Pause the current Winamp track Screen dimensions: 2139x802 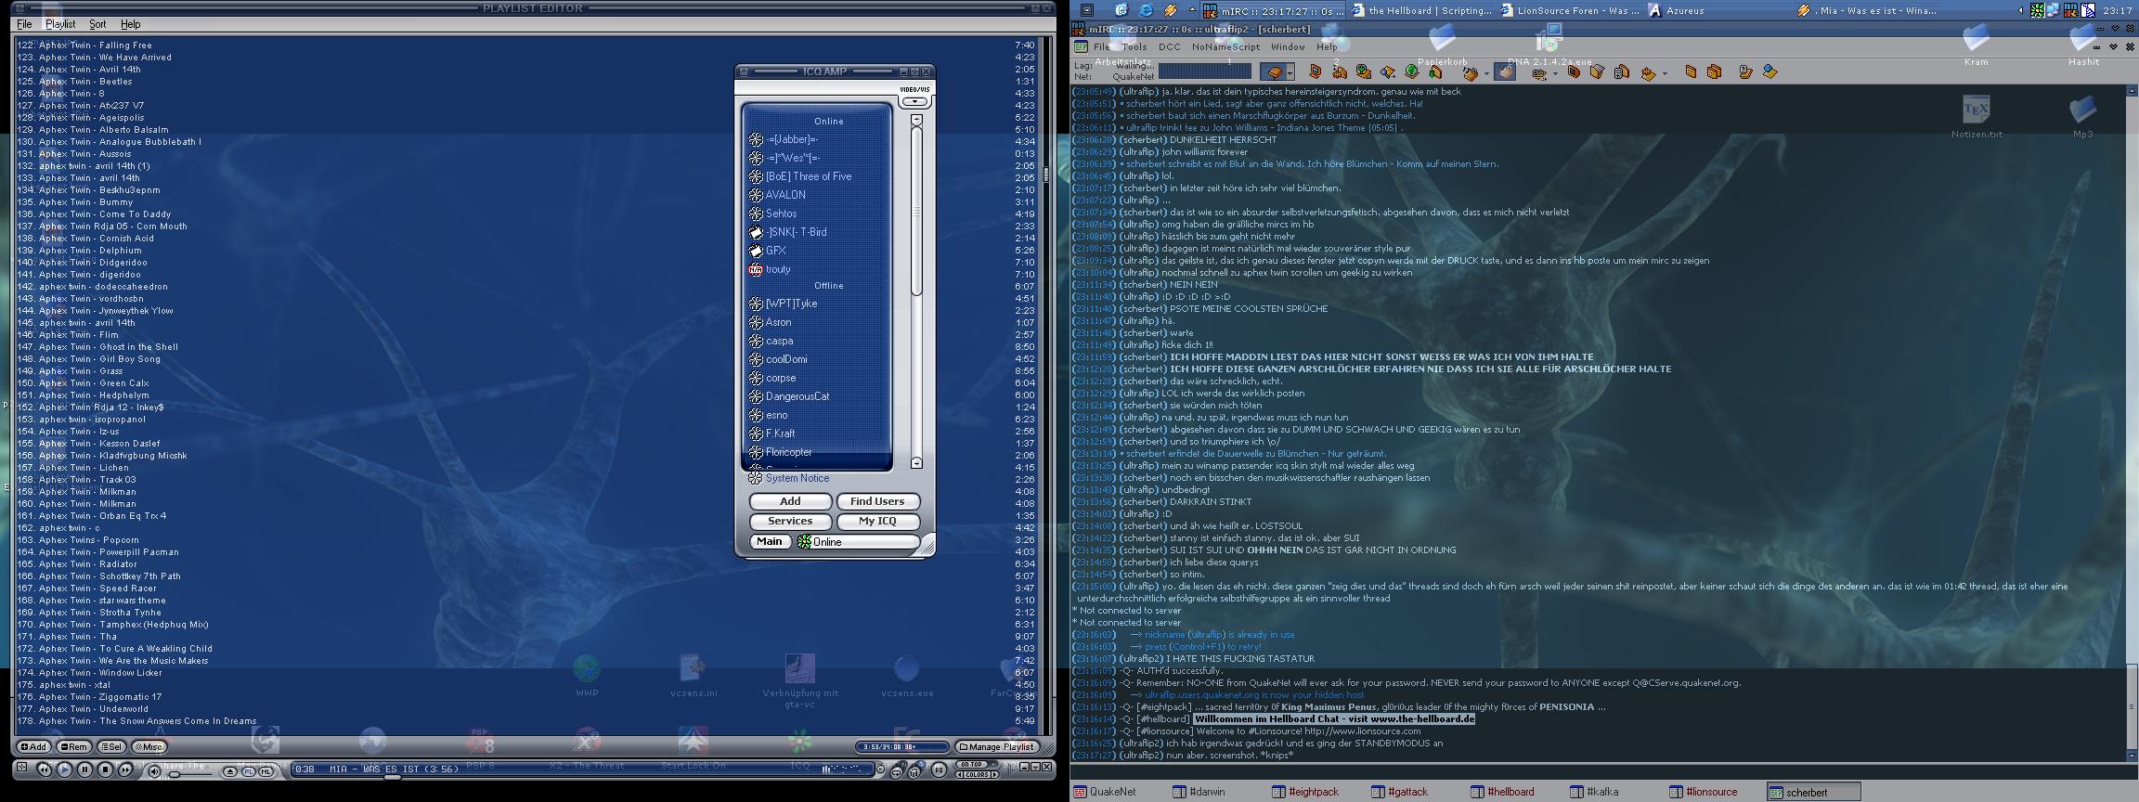84,770
